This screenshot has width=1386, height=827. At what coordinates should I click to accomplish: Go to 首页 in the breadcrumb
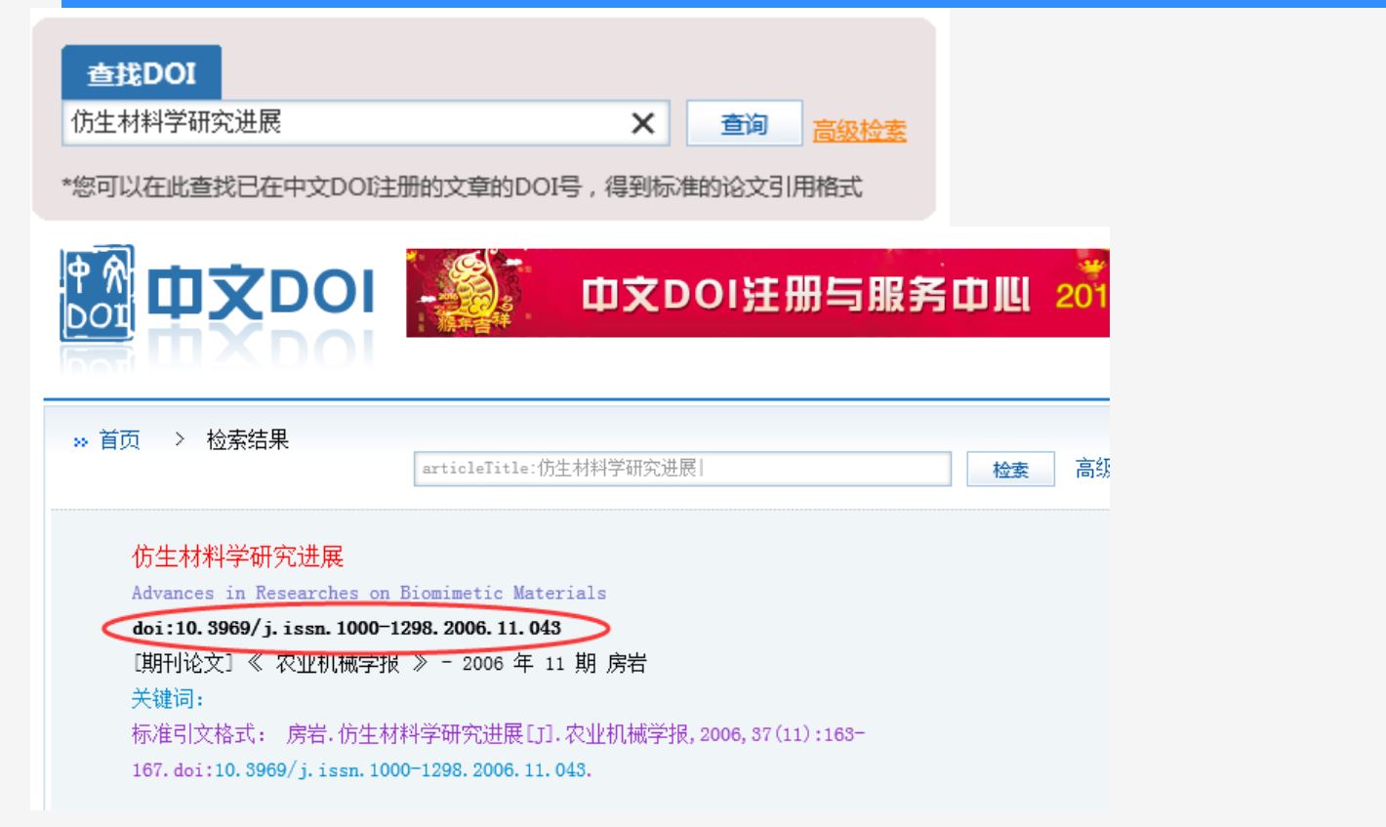click(120, 440)
